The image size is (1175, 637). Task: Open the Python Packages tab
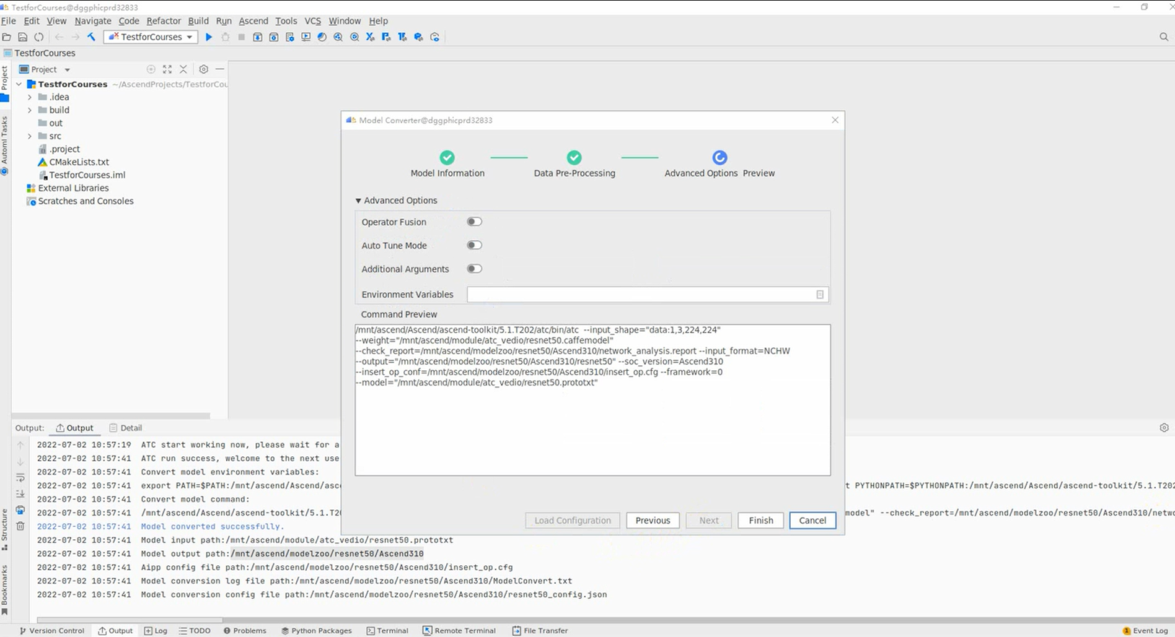pos(316,631)
